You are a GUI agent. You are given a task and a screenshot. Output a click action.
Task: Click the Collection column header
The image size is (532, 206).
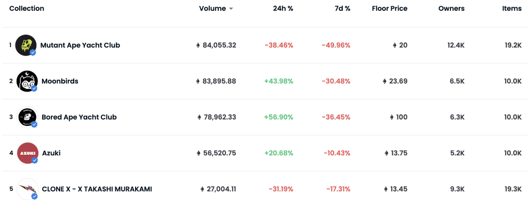coord(27,8)
